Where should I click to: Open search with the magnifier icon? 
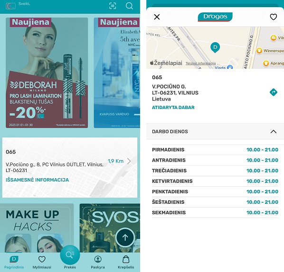[x=129, y=6]
